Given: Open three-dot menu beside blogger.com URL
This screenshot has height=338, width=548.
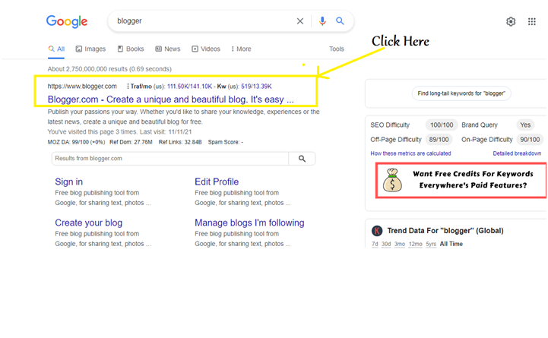Looking at the screenshot, I should coord(128,87).
